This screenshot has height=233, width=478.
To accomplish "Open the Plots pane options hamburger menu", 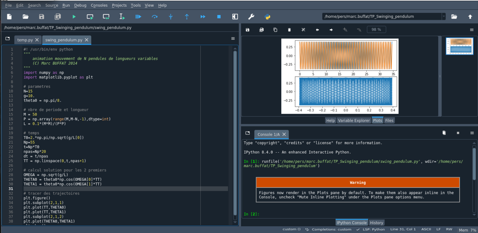I will 472,30.
